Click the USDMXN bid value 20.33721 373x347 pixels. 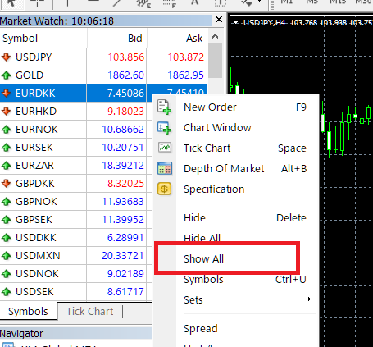tap(123, 256)
